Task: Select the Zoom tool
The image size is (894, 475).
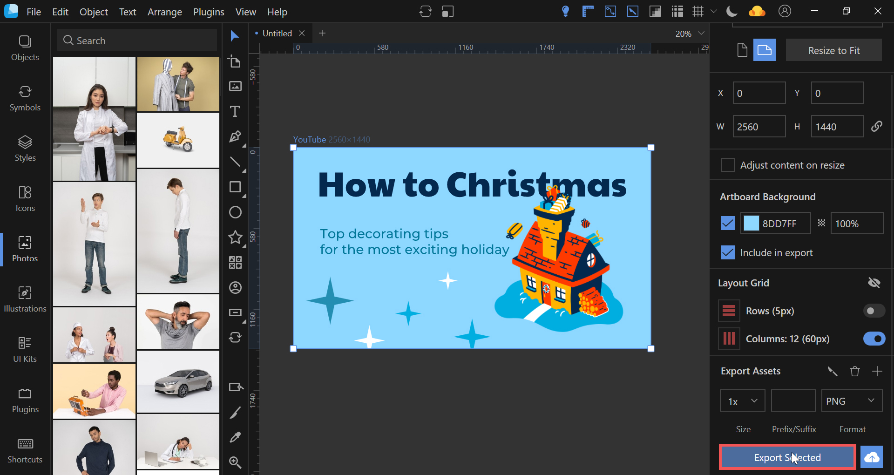Action: tap(235, 462)
